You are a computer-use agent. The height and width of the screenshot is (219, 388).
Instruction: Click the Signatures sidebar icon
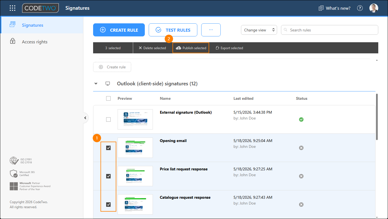click(13, 24)
